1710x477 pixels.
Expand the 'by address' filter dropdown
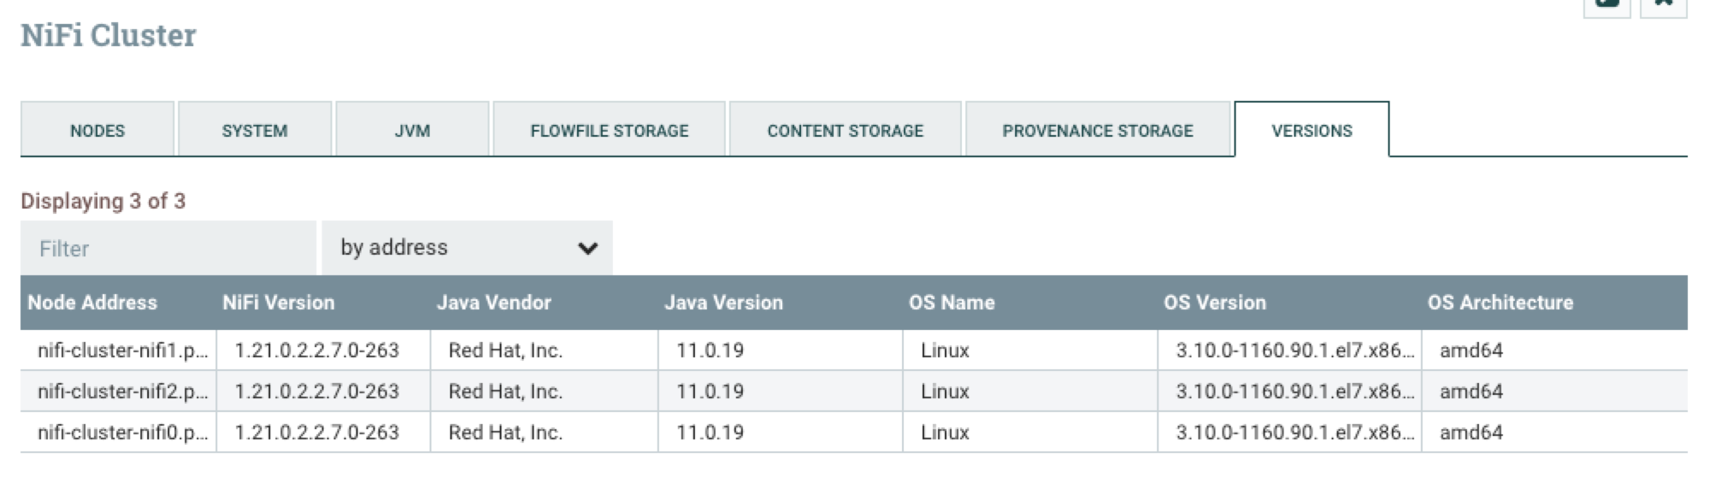(x=467, y=249)
